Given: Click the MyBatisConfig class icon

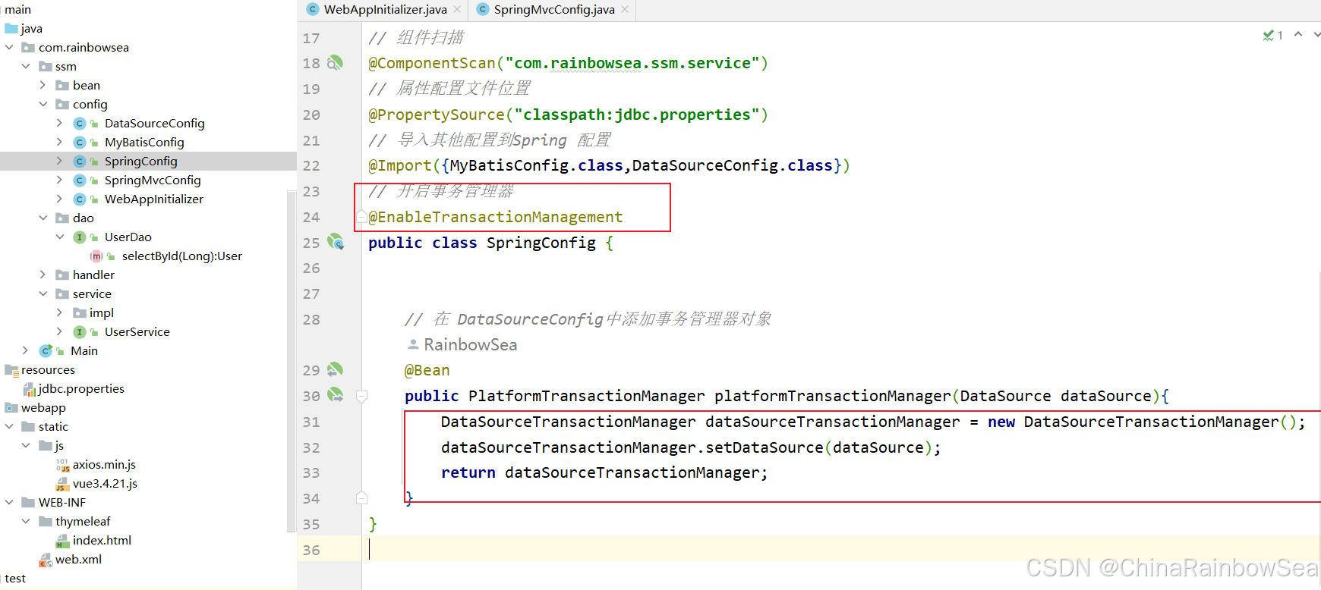Looking at the screenshot, I should click(80, 143).
